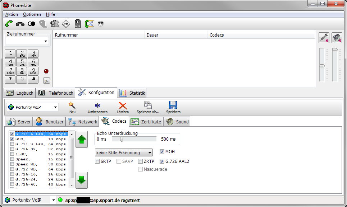Mute the microphone with the top-right icon
The width and height of the screenshot is (347, 207).
(x=324, y=38)
